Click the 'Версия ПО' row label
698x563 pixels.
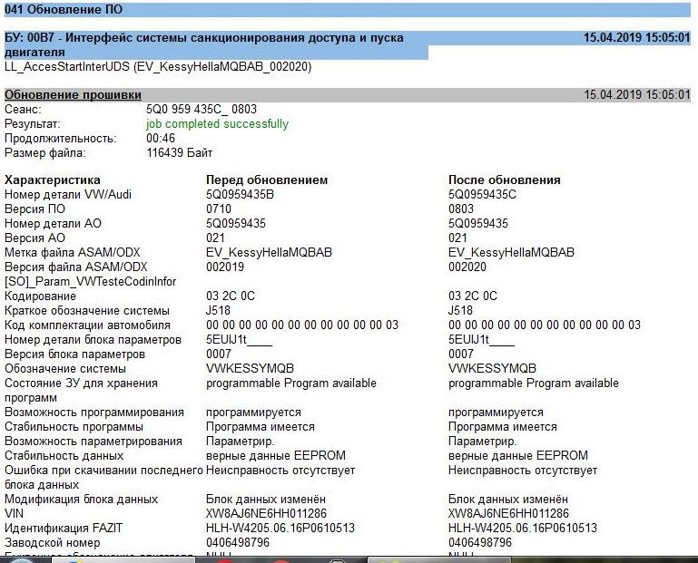pyautogui.click(x=34, y=209)
